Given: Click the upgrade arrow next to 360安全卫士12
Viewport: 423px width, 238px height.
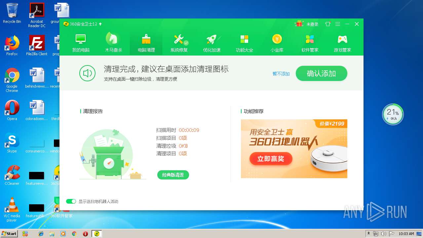Looking at the screenshot, I should (x=100, y=24).
